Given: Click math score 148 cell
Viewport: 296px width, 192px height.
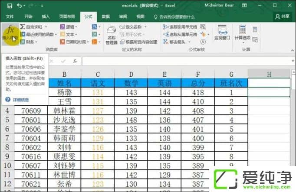Looking at the screenshot, I should click(x=131, y=120).
